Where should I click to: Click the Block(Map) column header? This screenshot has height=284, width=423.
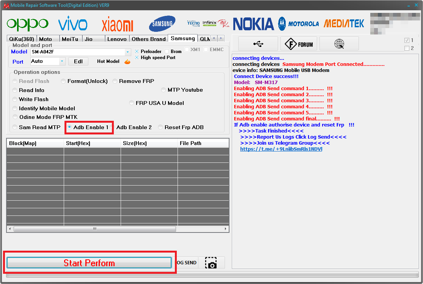(35, 143)
